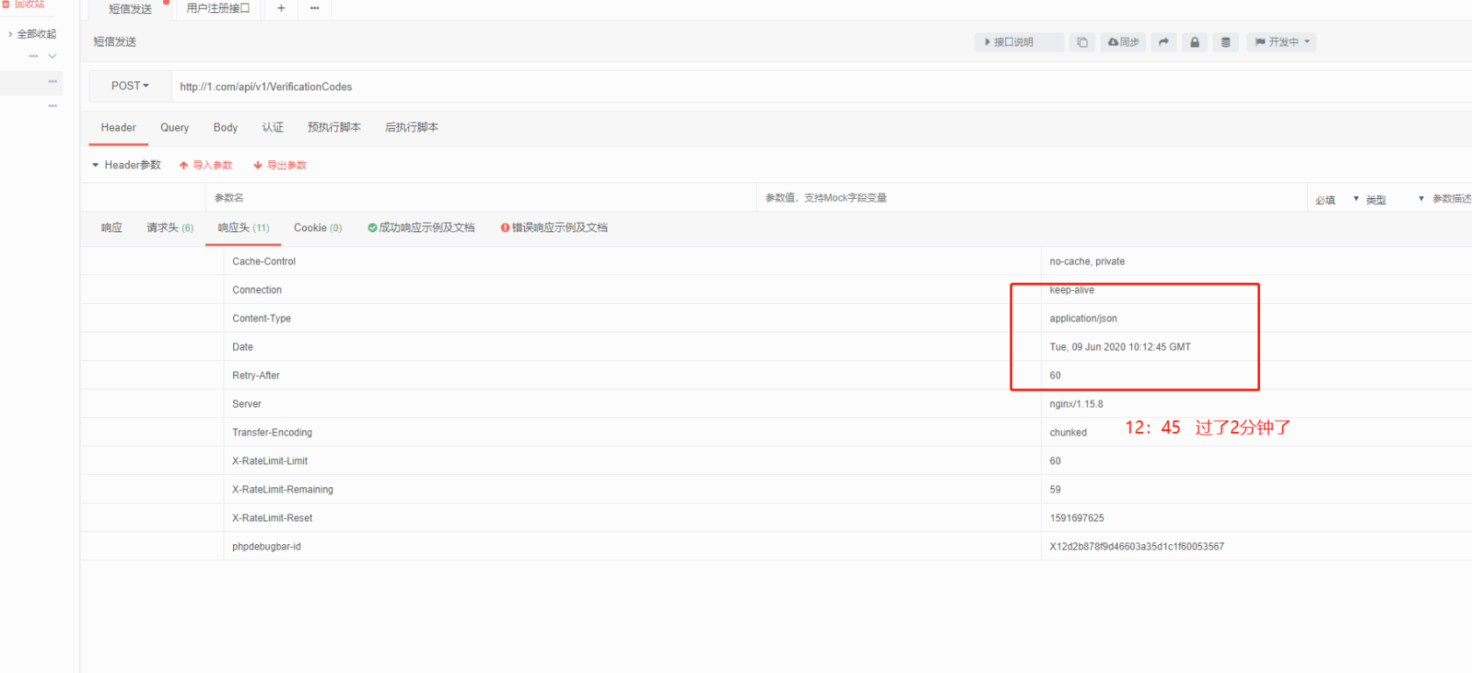Click the database stack icon

[x=1226, y=42]
